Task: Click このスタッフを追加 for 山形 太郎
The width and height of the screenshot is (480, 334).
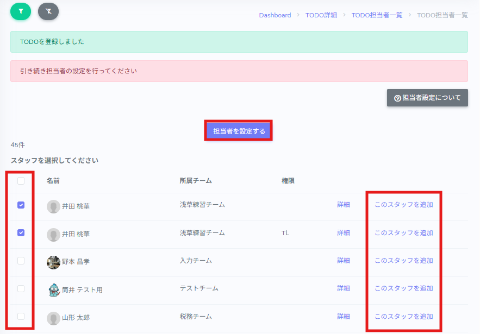Action: (x=403, y=317)
